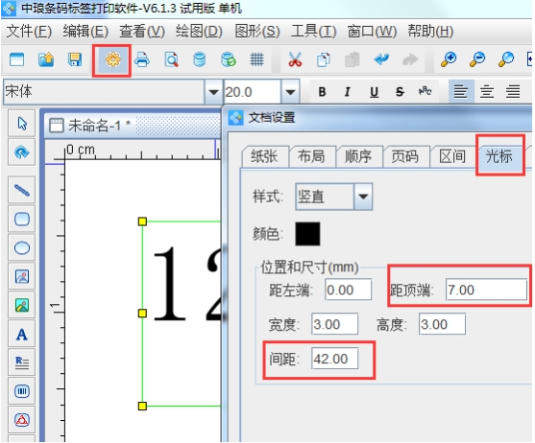Select the vector image tool
Viewport: 535px width, 443px height.
[22, 276]
